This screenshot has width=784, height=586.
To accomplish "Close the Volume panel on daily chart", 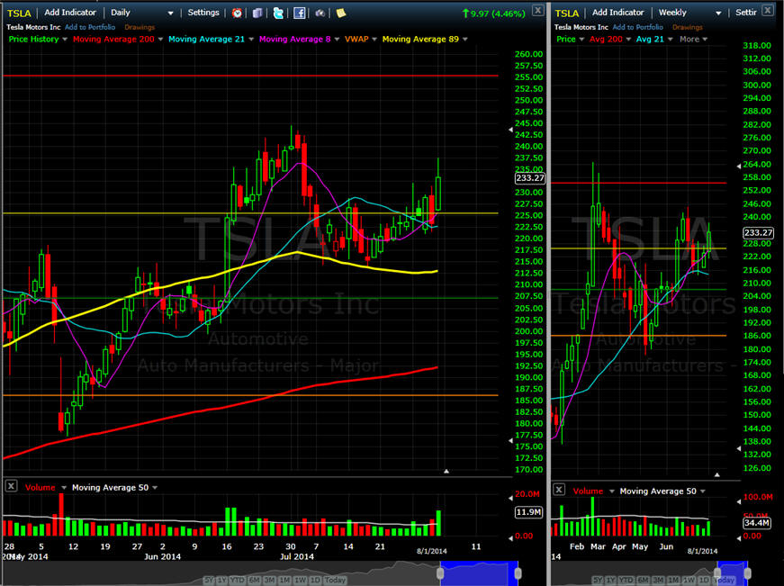I will 11,486.
